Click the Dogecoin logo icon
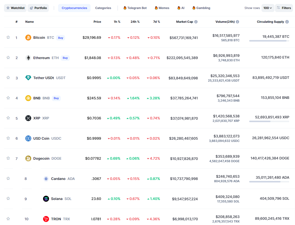The height and width of the screenshot is (225, 295). tap(28, 158)
